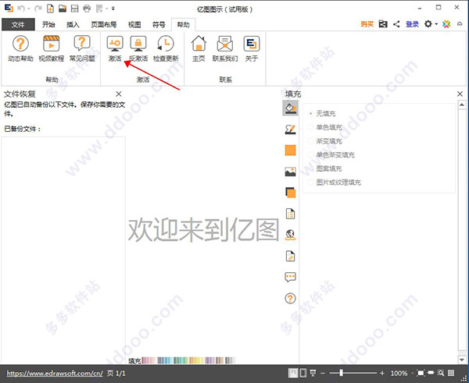Open the 文件 file menu
This screenshot has width=469, height=383.
(x=18, y=24)
